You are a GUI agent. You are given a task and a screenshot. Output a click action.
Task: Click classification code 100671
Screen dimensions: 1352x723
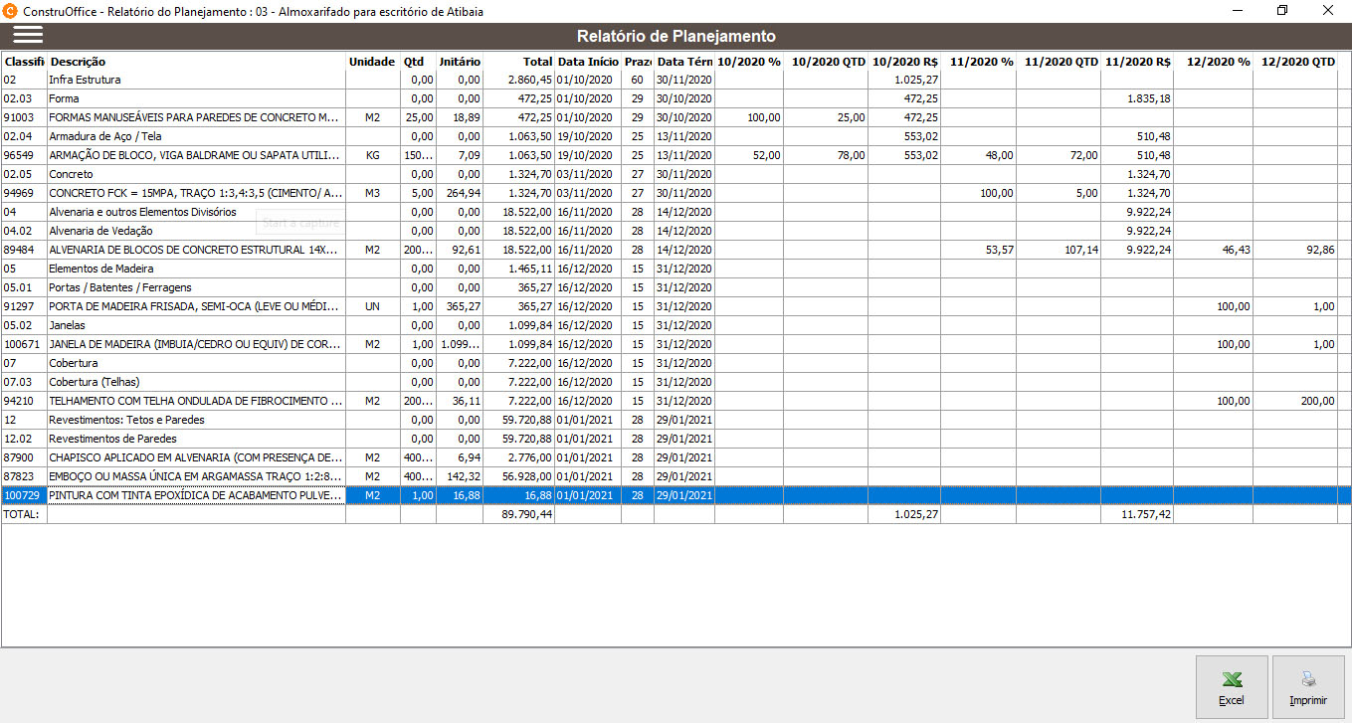pyautogui.click(x=22, y=344)
